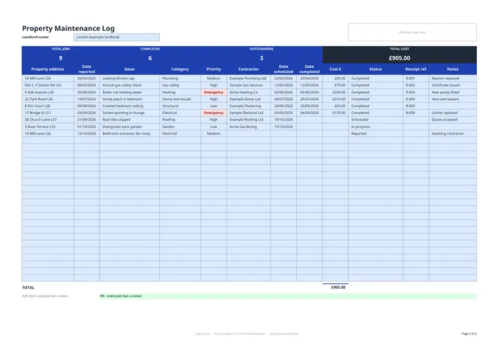Click the Landlord name field with J Smith
The image size is (494, 349).
pos(117,37)
